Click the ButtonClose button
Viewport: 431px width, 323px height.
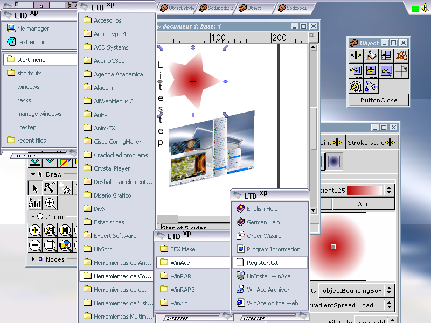pyautogui.click(x=379, y=100)
